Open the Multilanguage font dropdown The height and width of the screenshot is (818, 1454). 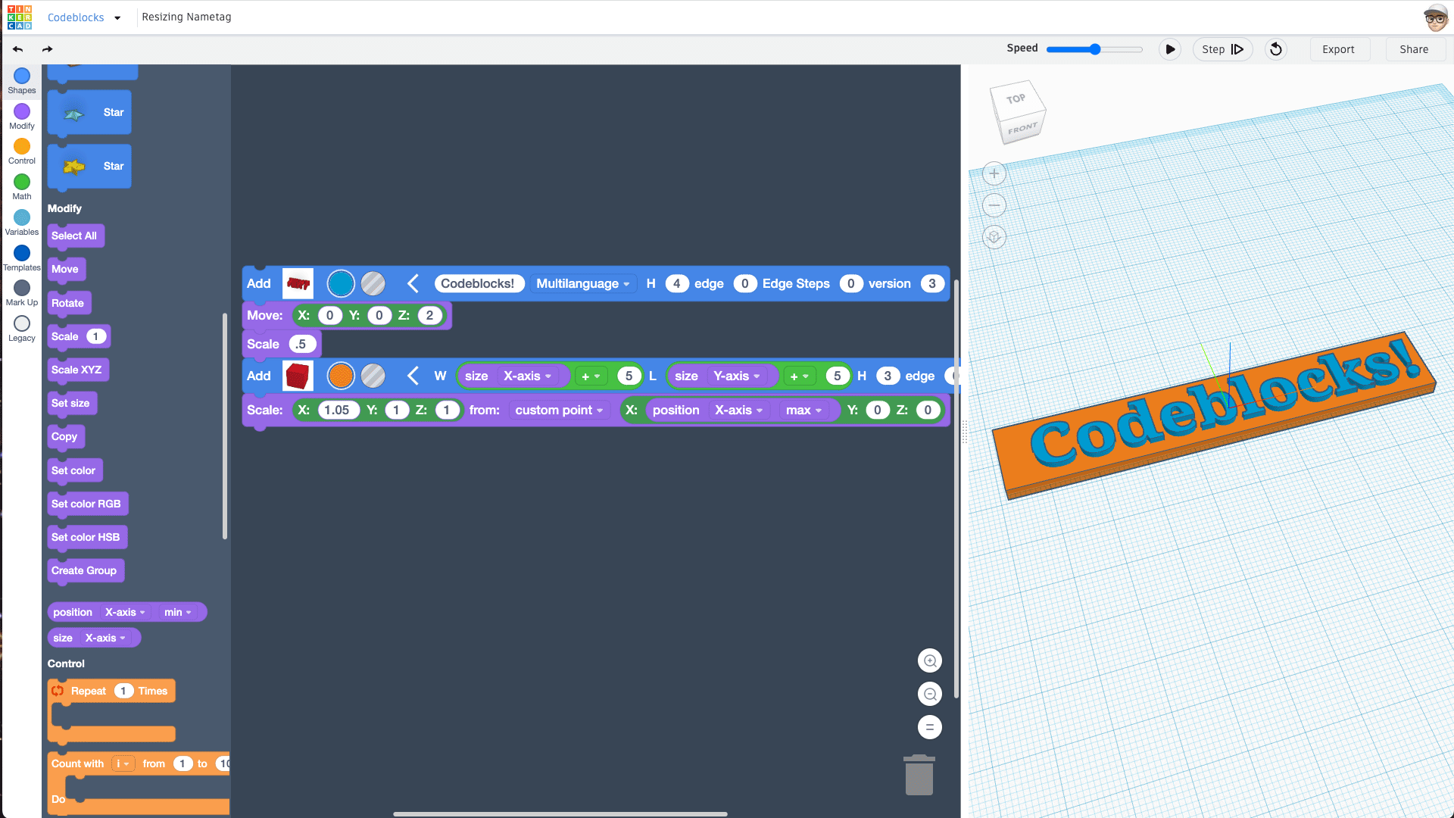(583, 283)
